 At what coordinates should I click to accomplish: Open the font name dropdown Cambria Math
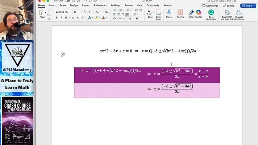(63, 12)
